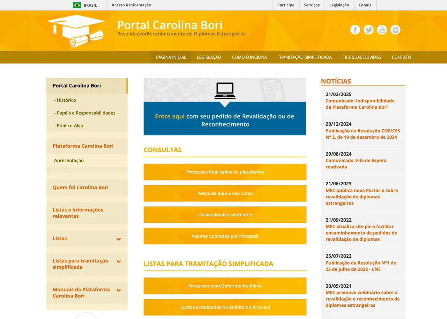
Task: Open Canais in the top government bar
Action: click(x=365, y=5)
